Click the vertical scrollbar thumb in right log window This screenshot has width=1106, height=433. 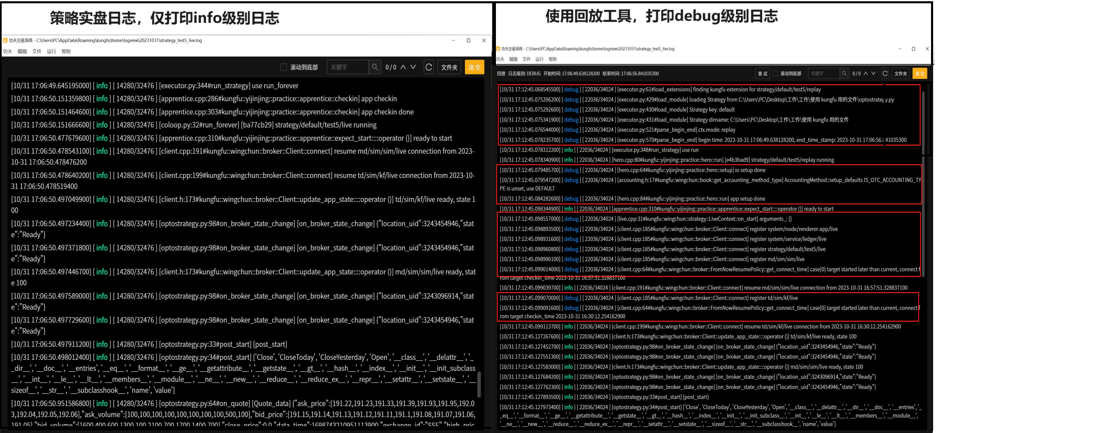pyautogui.click(x=924, y=184)
